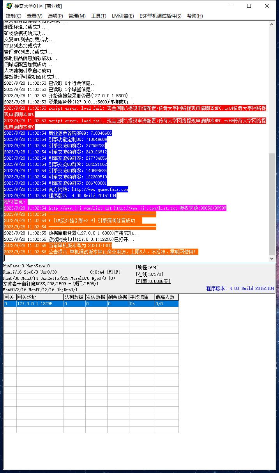The height and width of the screenshot is (473, 279).
Task: Click the blue 程序版本 label in status area
Action: coord(240,288)
